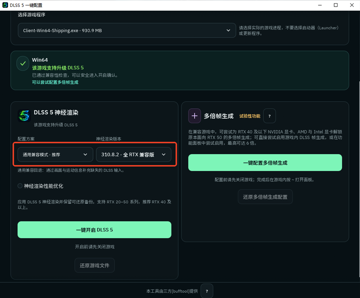360x298 pixels.
Task: Click the 一键开启 DLSS 5 button
Action: [94, 230]
